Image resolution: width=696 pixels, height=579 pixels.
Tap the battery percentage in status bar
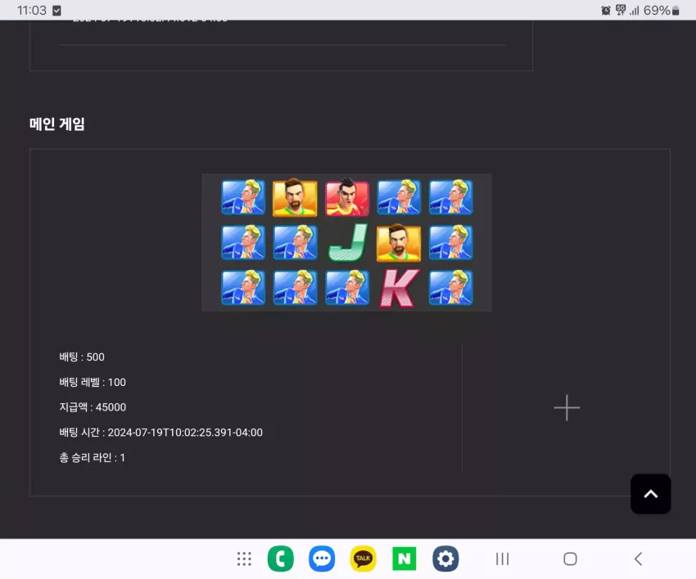pos(657,10)
